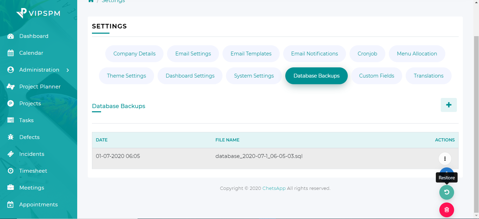Click the home breadcrumb icon

[x=91, y=1]
